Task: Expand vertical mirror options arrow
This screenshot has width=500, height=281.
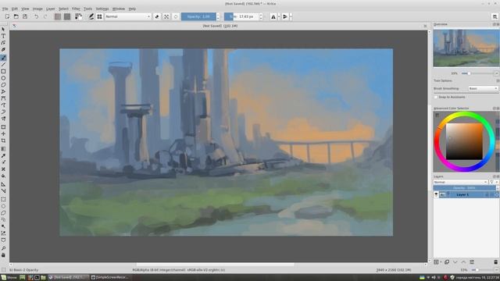Action: [291, 16]
